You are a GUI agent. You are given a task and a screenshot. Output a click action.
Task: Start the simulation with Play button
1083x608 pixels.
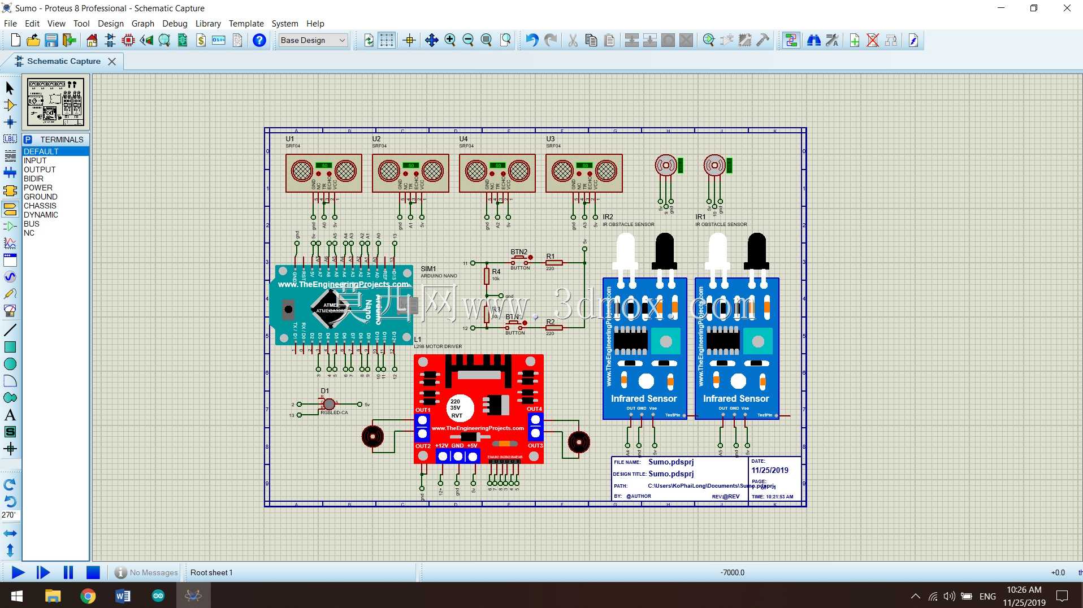(x=18, y=572)
